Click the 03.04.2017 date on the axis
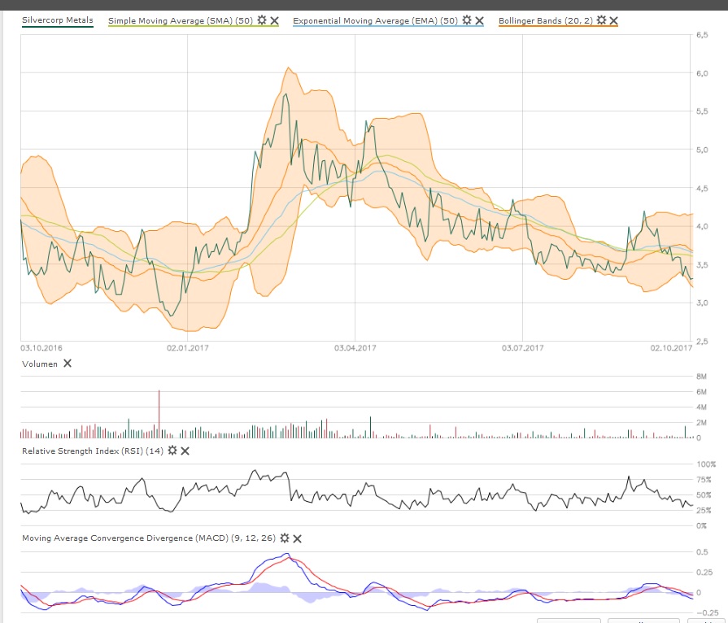The height and width of the screenshot is (623, 728). coord(355,348)
